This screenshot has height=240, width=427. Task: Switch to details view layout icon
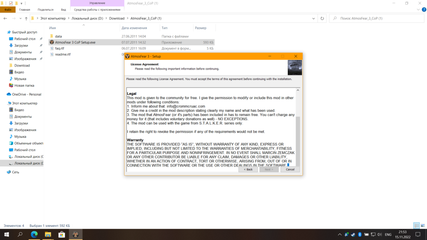coord(416,225)
